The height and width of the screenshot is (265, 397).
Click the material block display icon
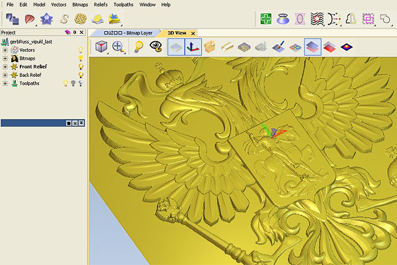(x=244, y=47)
